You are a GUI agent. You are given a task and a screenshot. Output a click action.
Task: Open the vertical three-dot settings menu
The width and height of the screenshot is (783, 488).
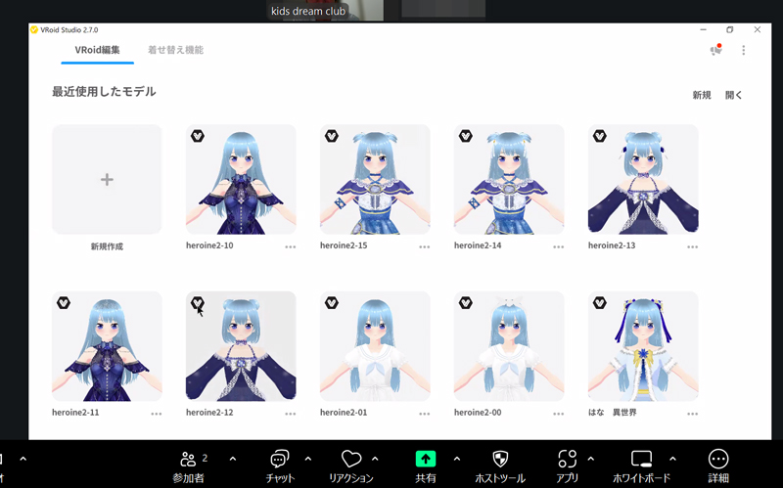point(743,50)
